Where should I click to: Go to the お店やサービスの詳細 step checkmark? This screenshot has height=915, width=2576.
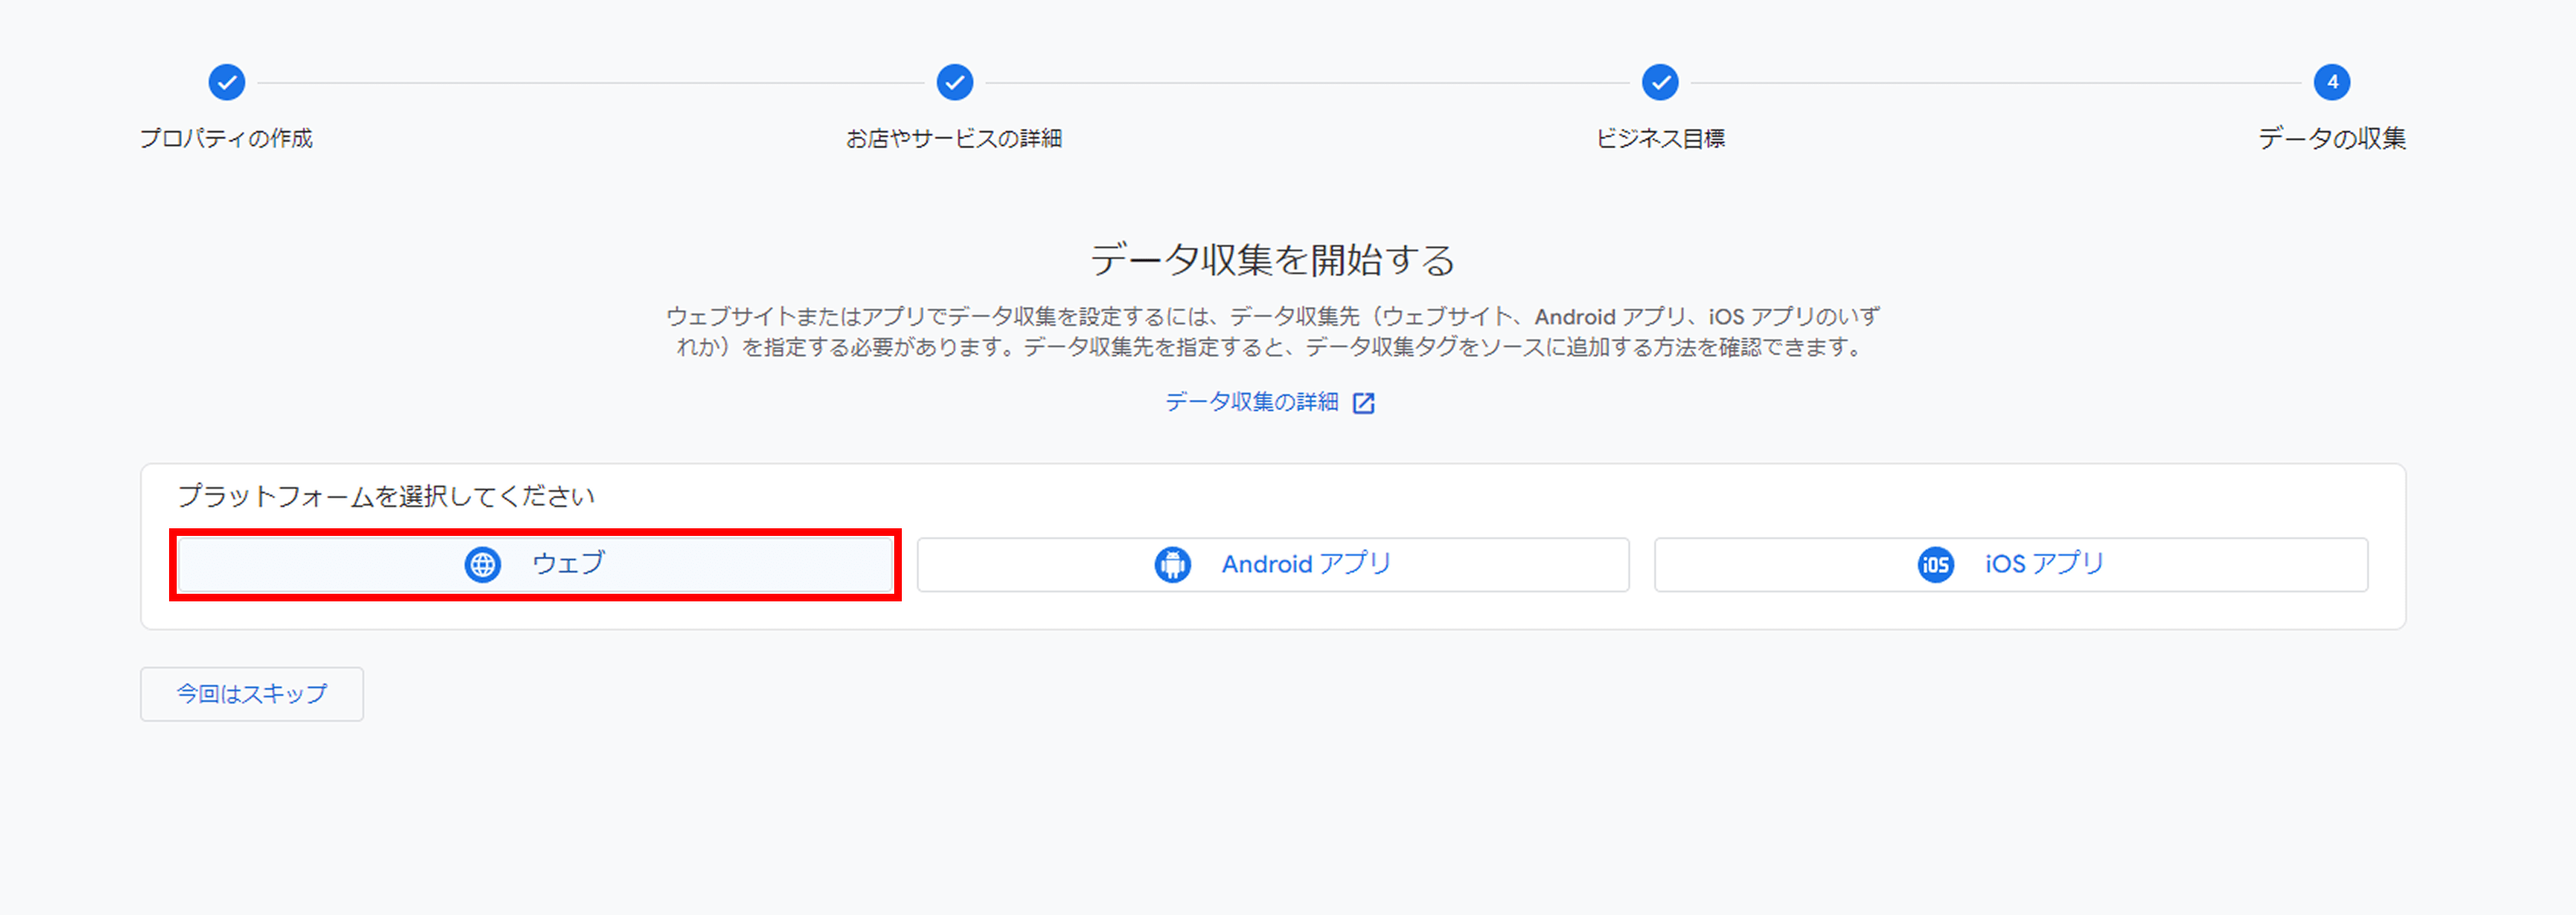coord(955,82)
